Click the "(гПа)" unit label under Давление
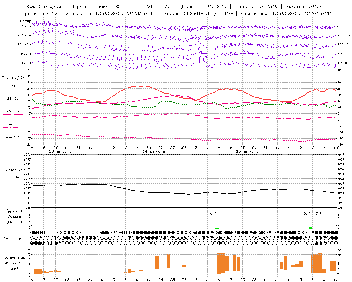The height and width of the screenshot is (282, 352). coord(14,176)
